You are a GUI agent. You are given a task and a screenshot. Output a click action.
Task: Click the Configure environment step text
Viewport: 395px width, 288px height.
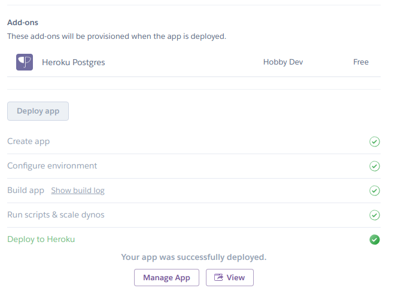coord(52,166)
